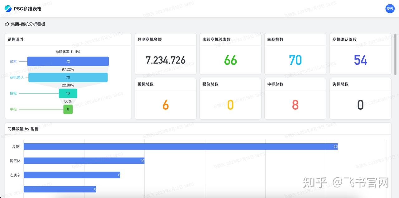
Task: Open the 晓天 user avatar menu
Action: coord(390,9)
